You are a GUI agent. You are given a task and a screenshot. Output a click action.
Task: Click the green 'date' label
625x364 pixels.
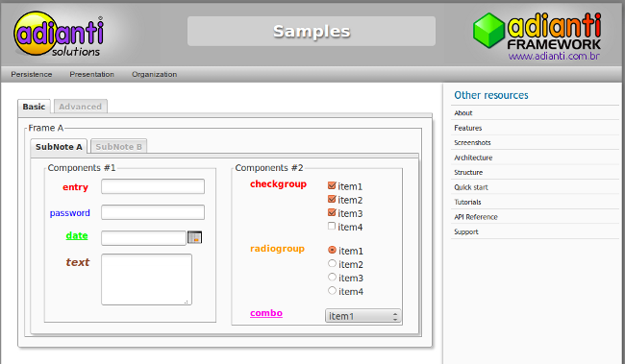coord(77,235)
